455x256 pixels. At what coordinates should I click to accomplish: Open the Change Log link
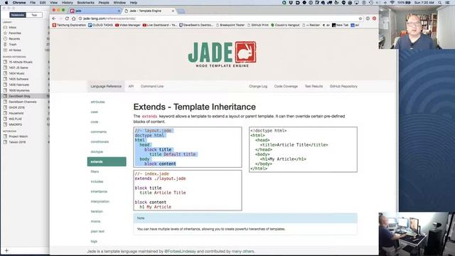(258, 87)
